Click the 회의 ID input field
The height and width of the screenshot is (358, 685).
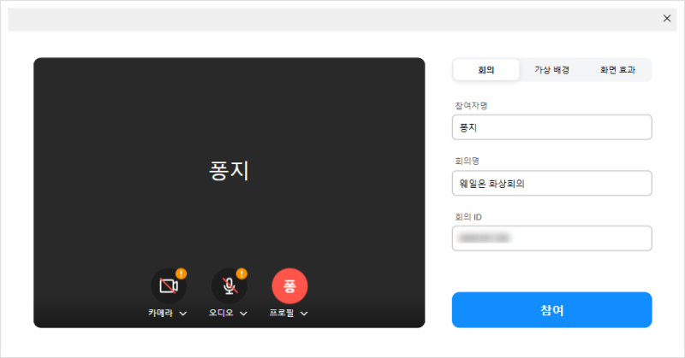pos(551,238)
